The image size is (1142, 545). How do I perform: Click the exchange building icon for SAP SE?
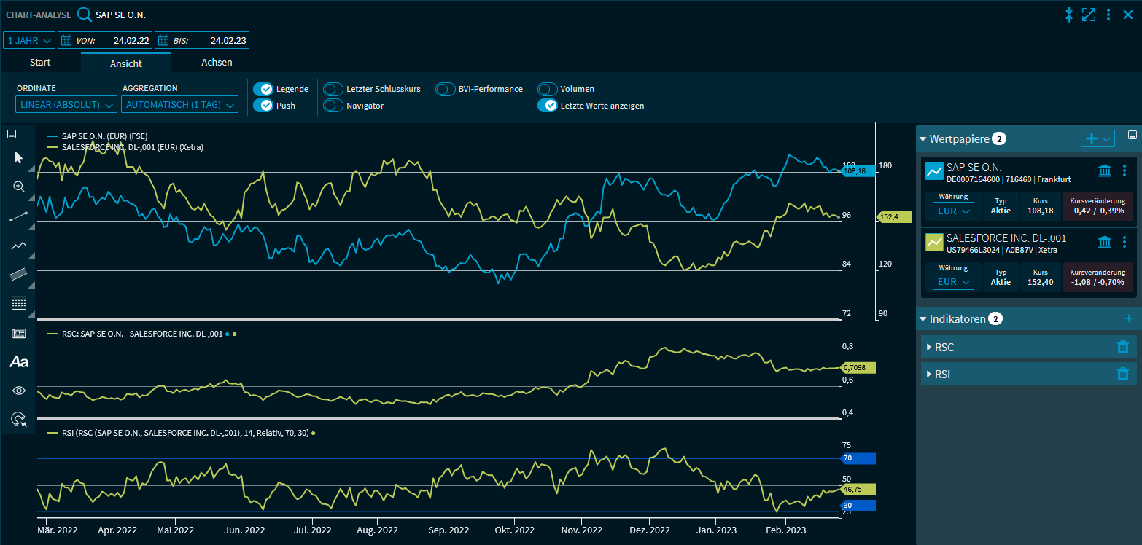coord(1104,170)
